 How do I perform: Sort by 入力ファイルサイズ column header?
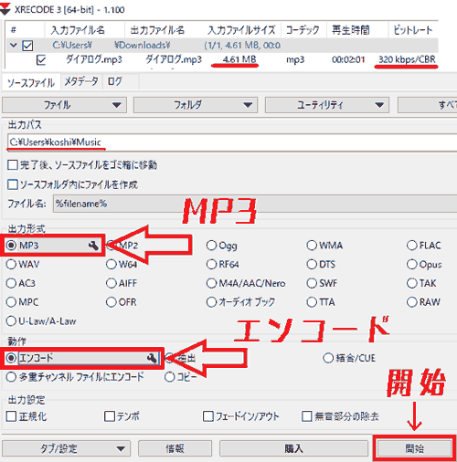point(241,30)
